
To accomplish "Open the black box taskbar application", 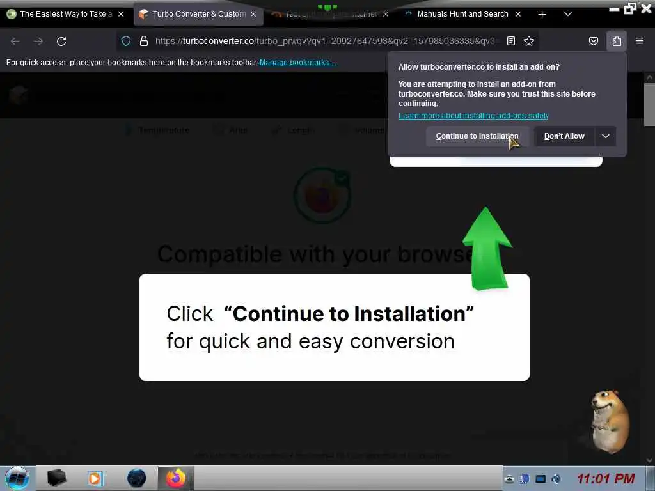I will (56, 478).
